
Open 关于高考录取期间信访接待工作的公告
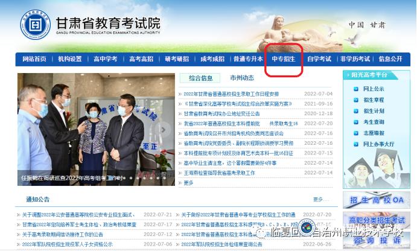(62, 235)
